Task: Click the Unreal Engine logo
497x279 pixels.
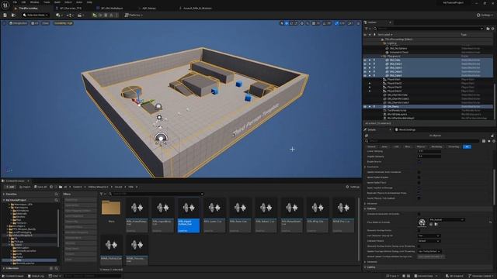Action: (5, 5)
